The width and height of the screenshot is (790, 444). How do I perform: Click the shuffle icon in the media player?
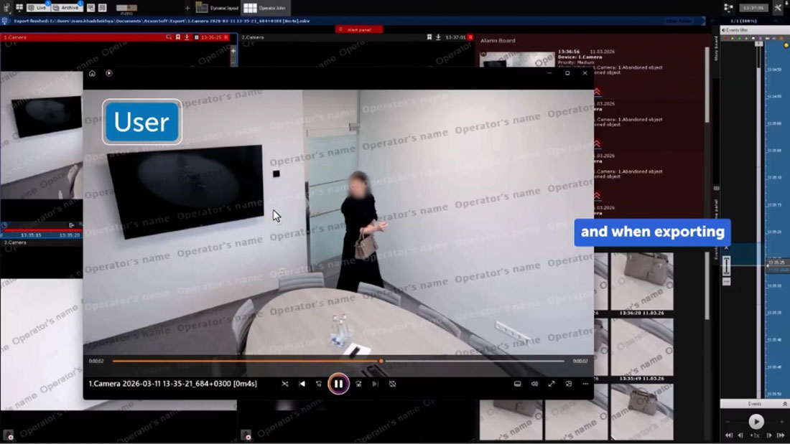[x=284, y=384]
